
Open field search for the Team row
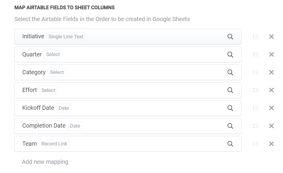tap(230, 144)
